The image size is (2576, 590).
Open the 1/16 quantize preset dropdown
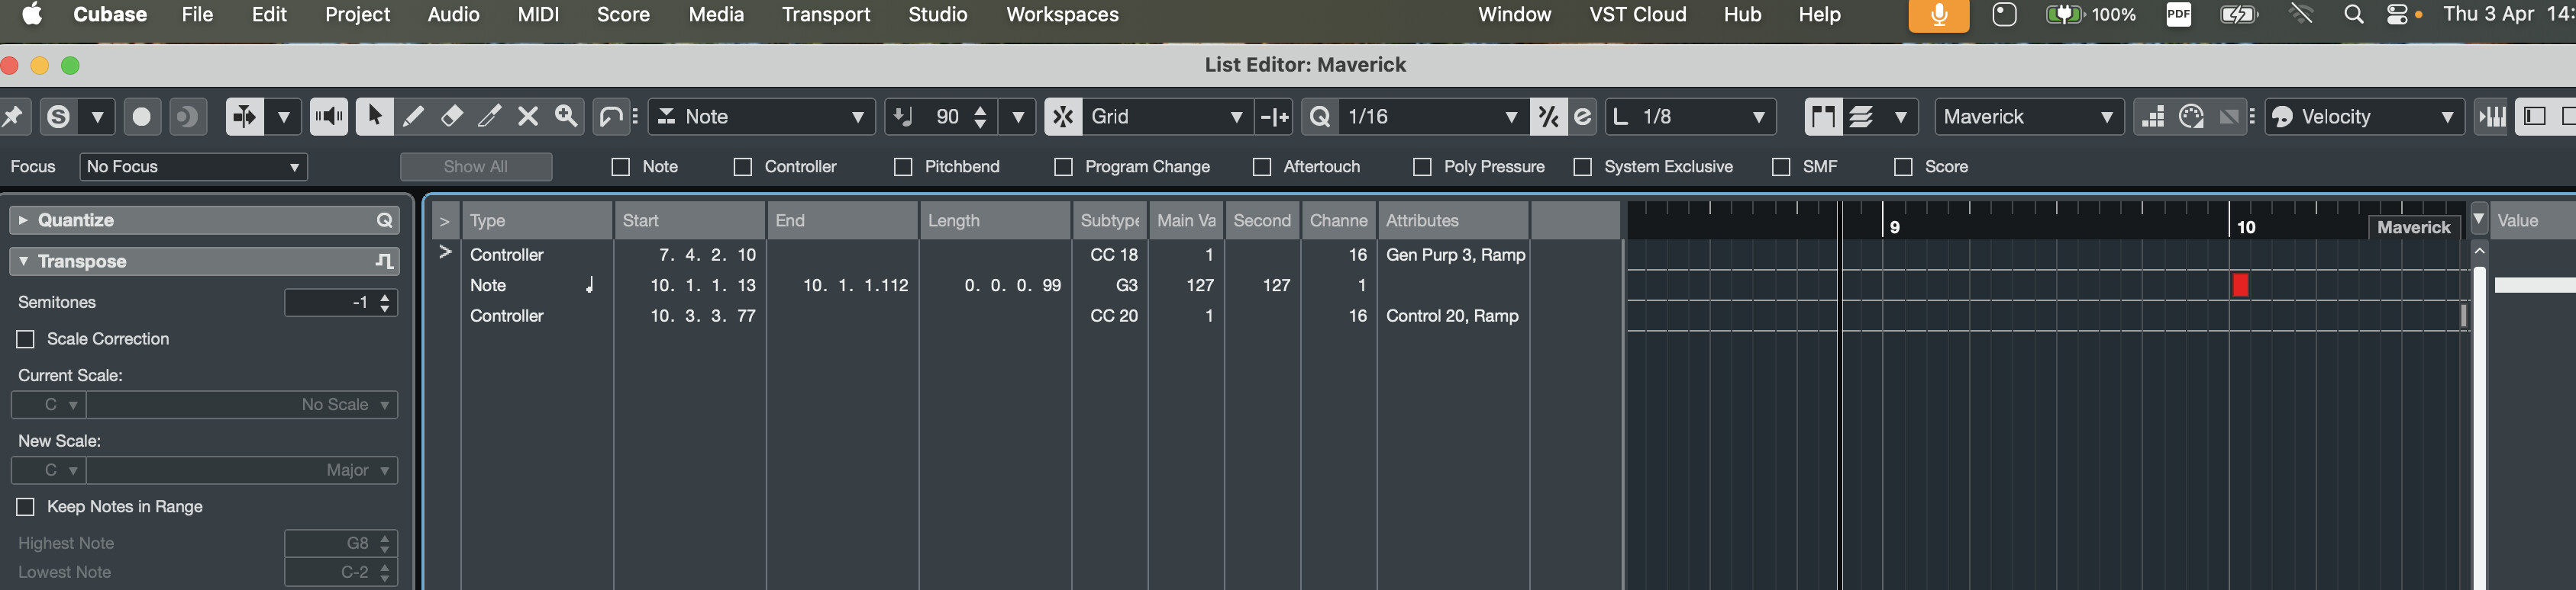point(1430,117)
